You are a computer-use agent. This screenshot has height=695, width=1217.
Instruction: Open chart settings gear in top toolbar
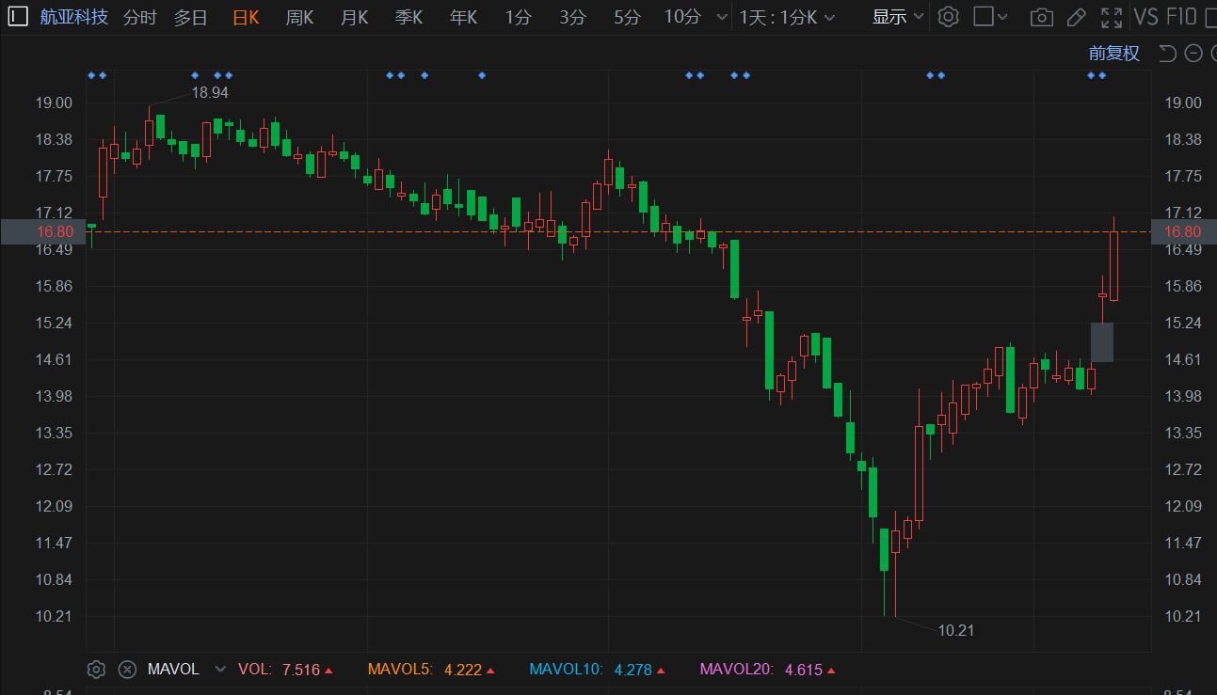coord(949,17)
